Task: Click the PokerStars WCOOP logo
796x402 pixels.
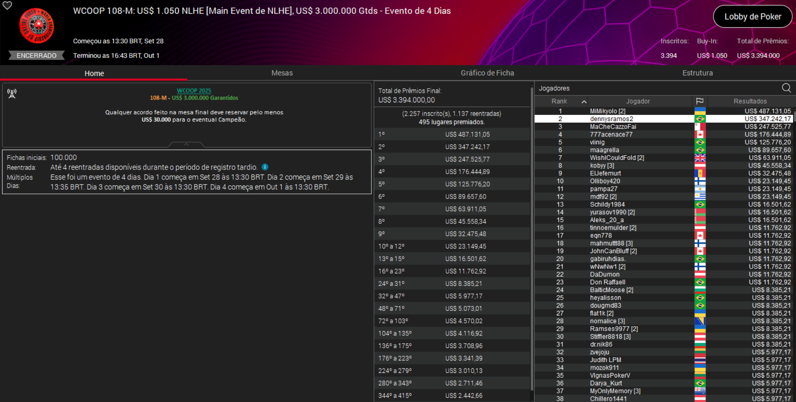Action: click(x=37, y=26)
